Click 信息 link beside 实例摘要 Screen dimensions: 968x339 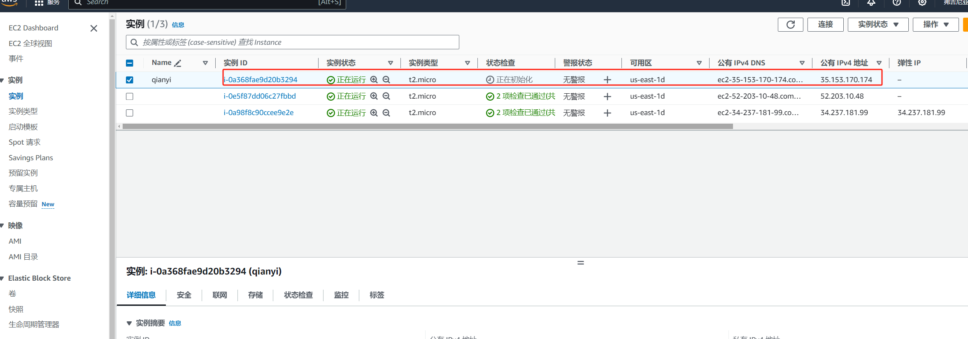coord(175,323)
